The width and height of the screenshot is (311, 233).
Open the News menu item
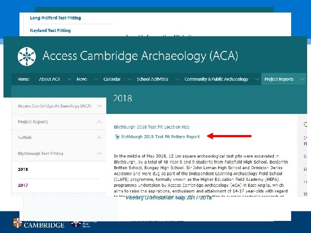tap(82, 79)
